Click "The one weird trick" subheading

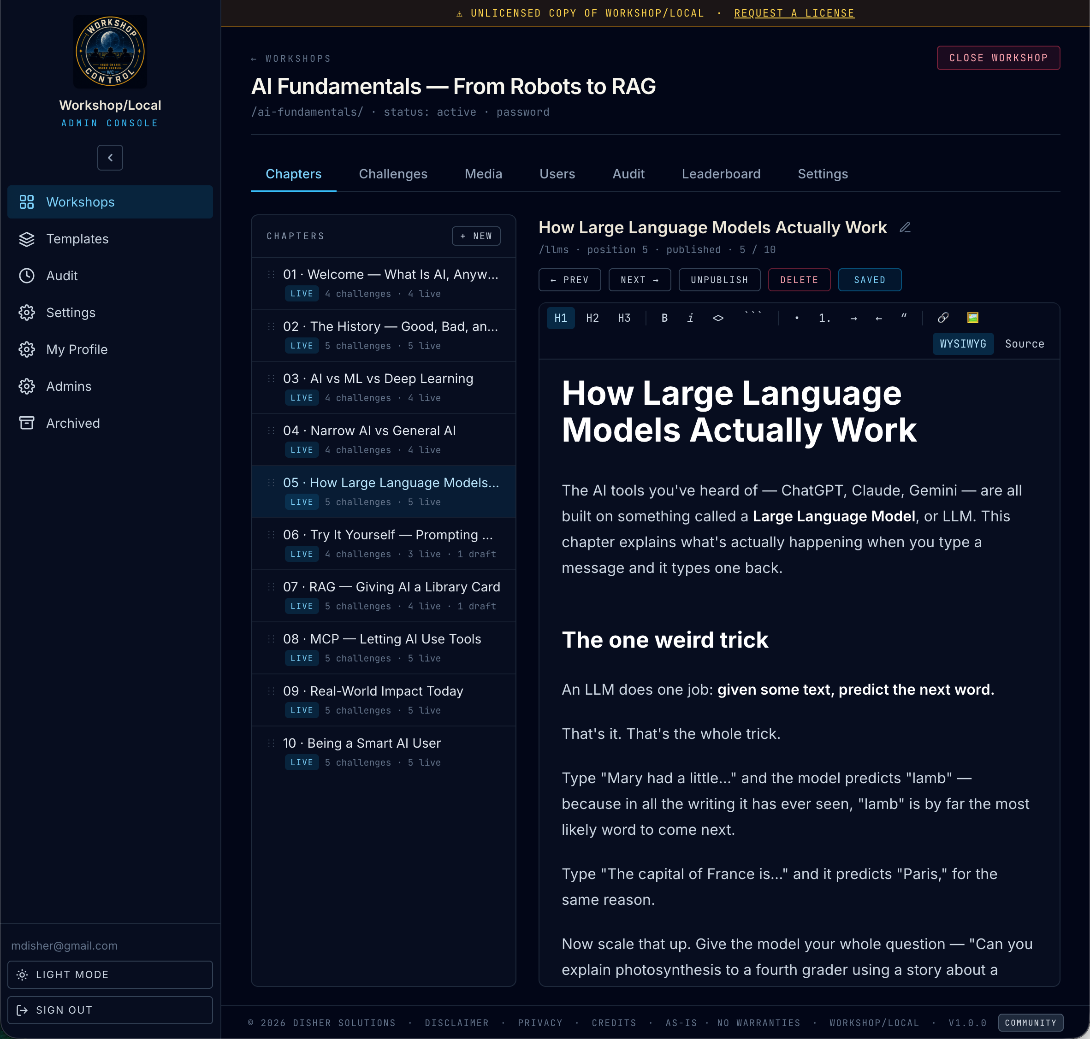[x=664, y=640]
